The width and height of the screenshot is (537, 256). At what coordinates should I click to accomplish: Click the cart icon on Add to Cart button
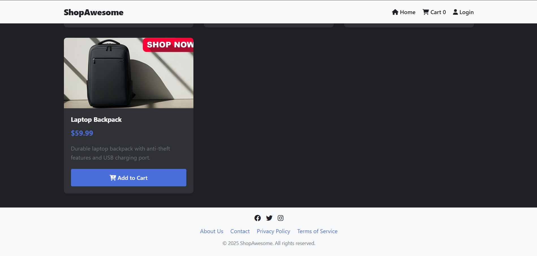113,178
